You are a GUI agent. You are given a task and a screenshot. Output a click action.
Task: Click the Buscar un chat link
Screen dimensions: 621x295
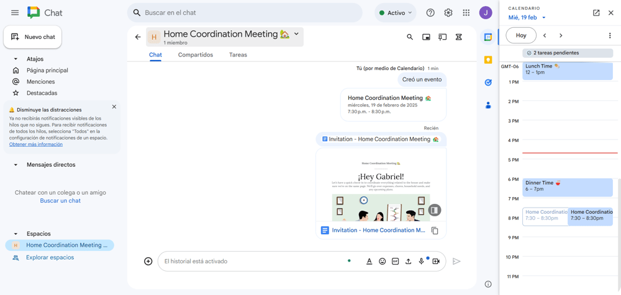60,201
